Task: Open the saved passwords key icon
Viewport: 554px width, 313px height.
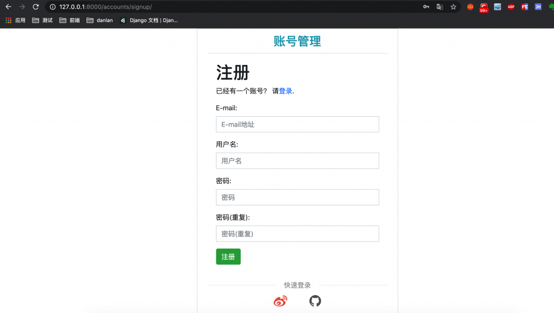Action: [426, 7]
